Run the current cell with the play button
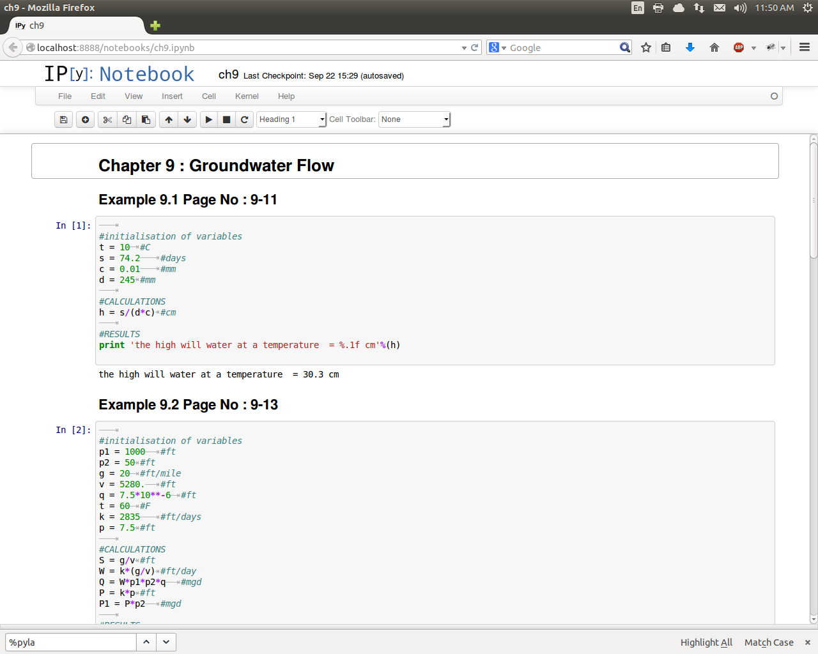 click(x=209, y=119)
